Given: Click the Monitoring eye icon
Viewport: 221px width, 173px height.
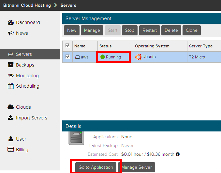Looking at the screenshot, I should click(11, 76).
